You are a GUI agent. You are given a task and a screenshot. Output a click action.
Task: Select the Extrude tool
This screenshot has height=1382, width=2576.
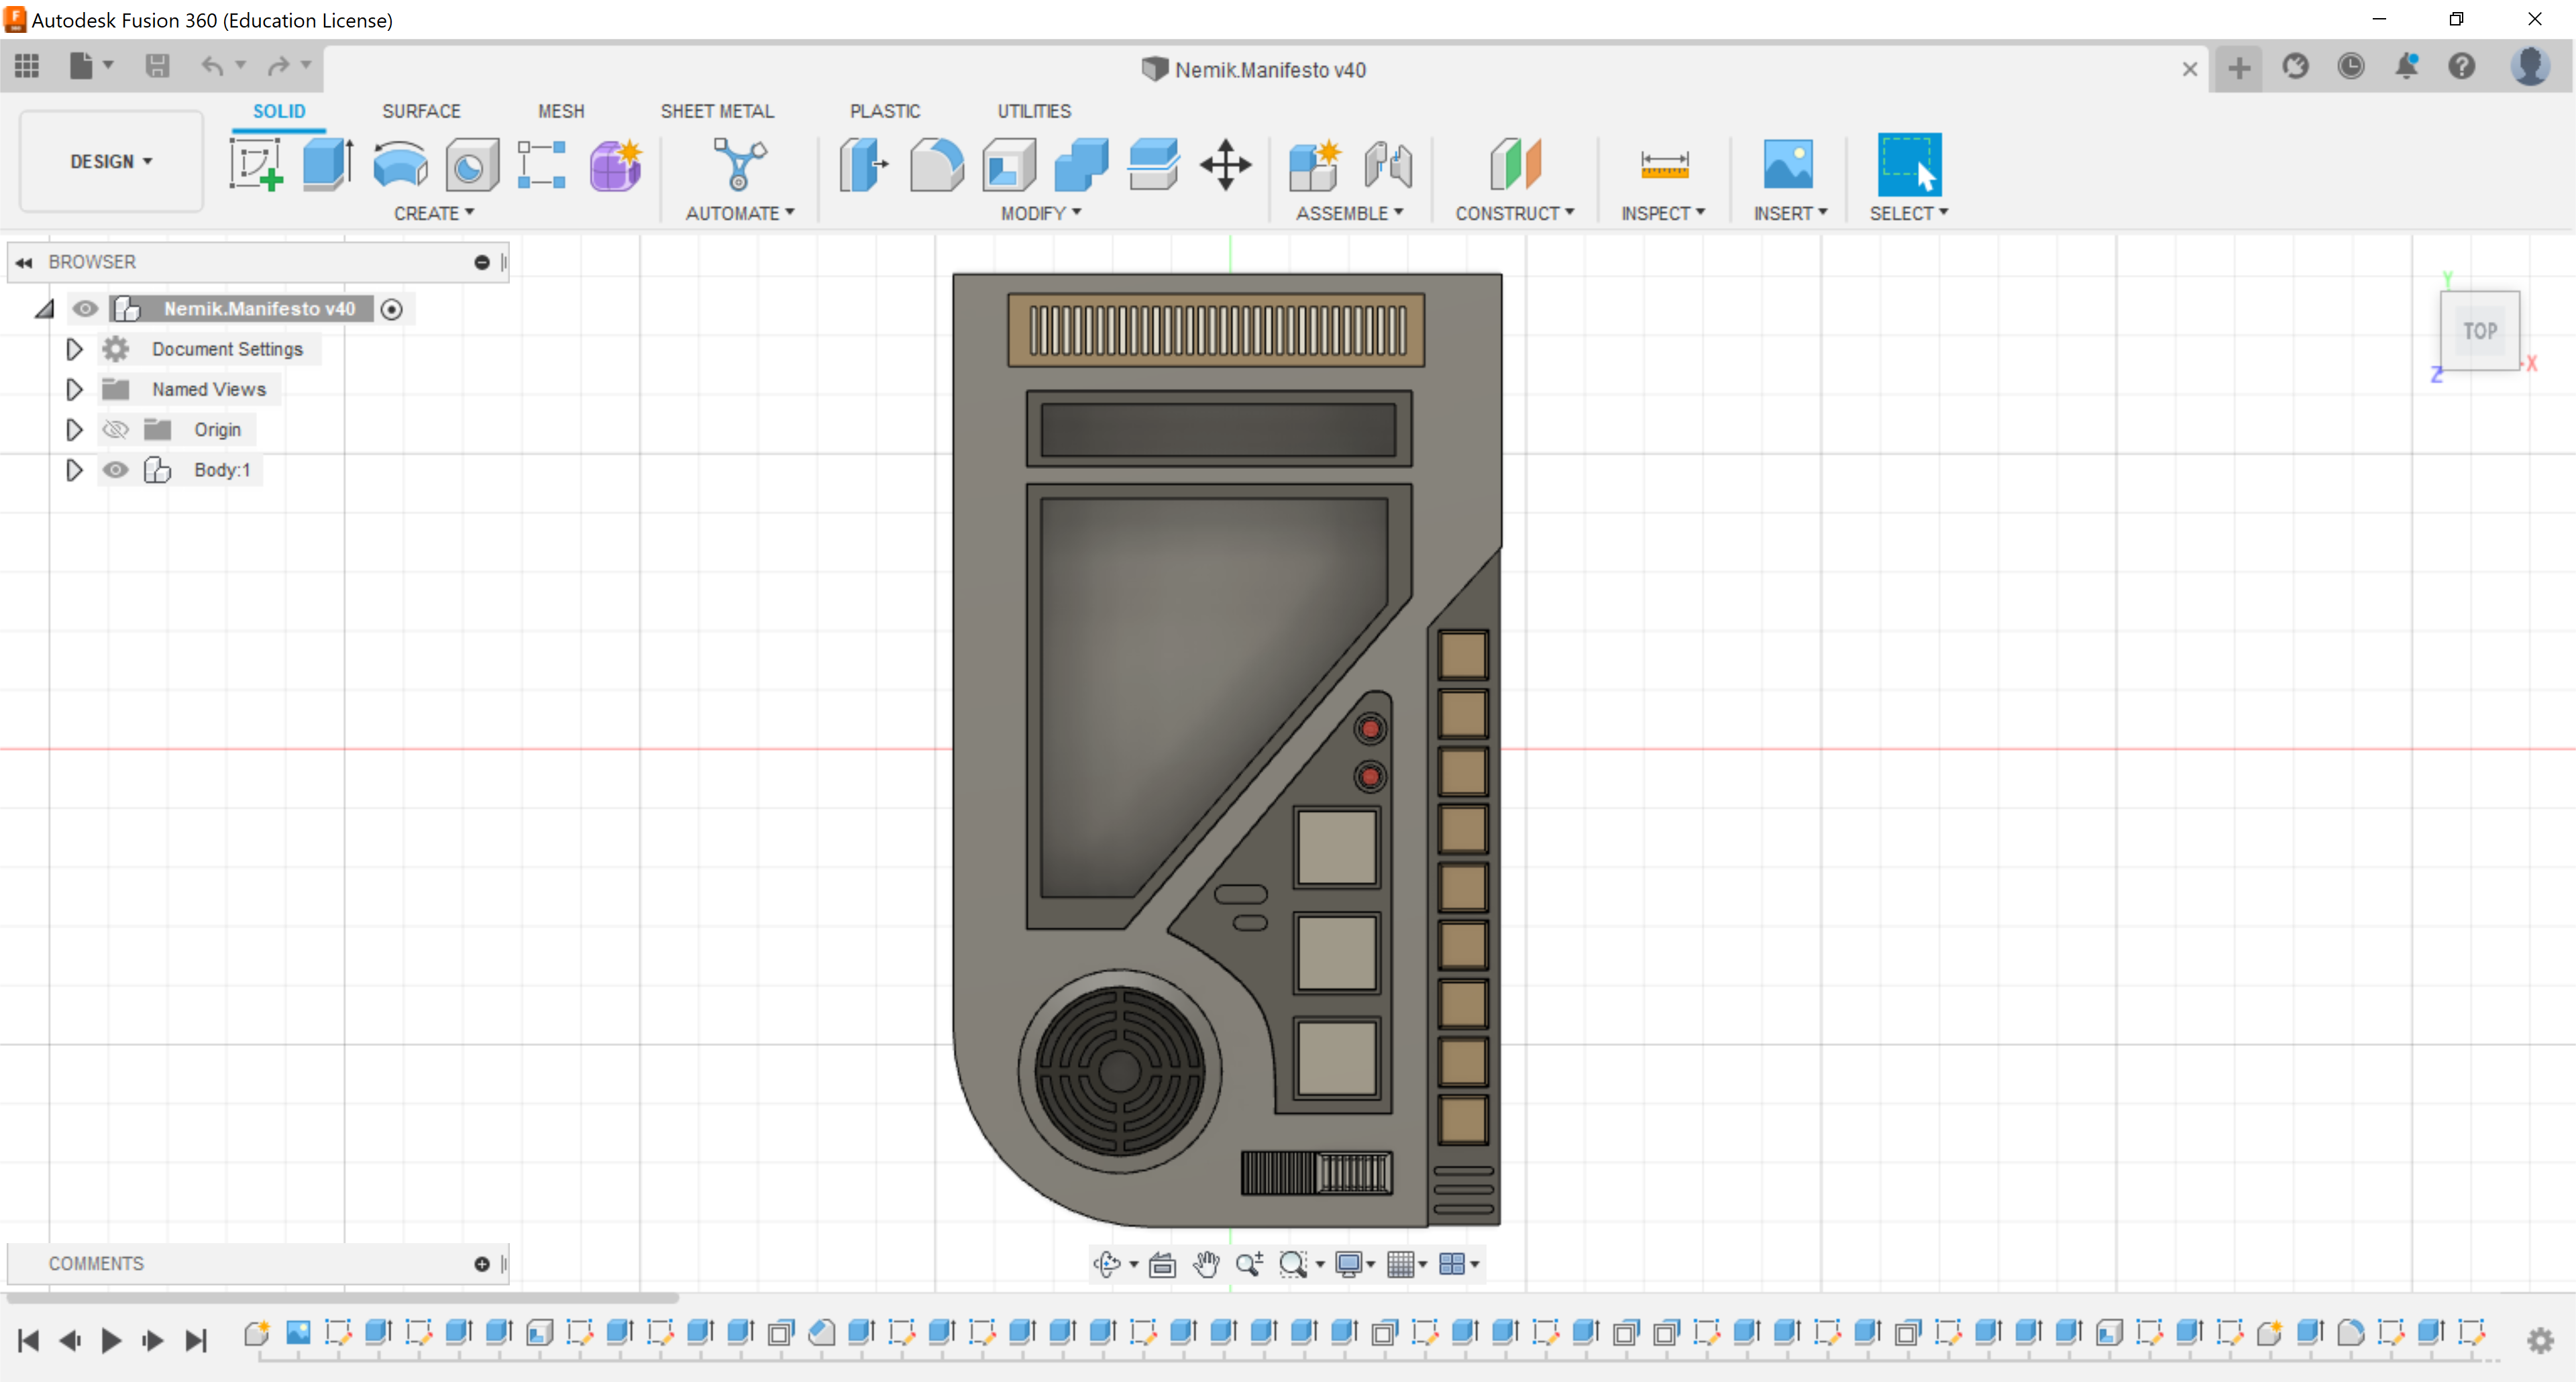[x=328, y=165]
